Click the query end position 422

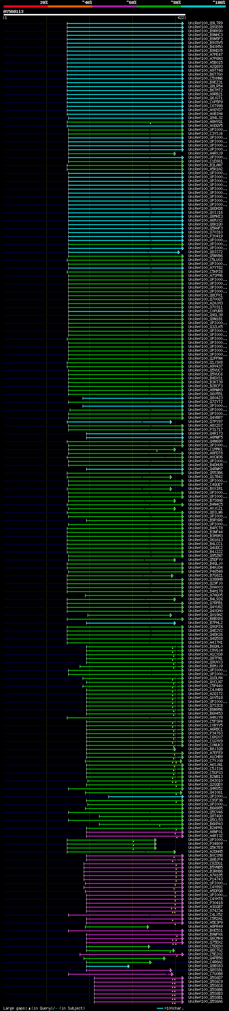pyautogui.click(x=180, y=18)
